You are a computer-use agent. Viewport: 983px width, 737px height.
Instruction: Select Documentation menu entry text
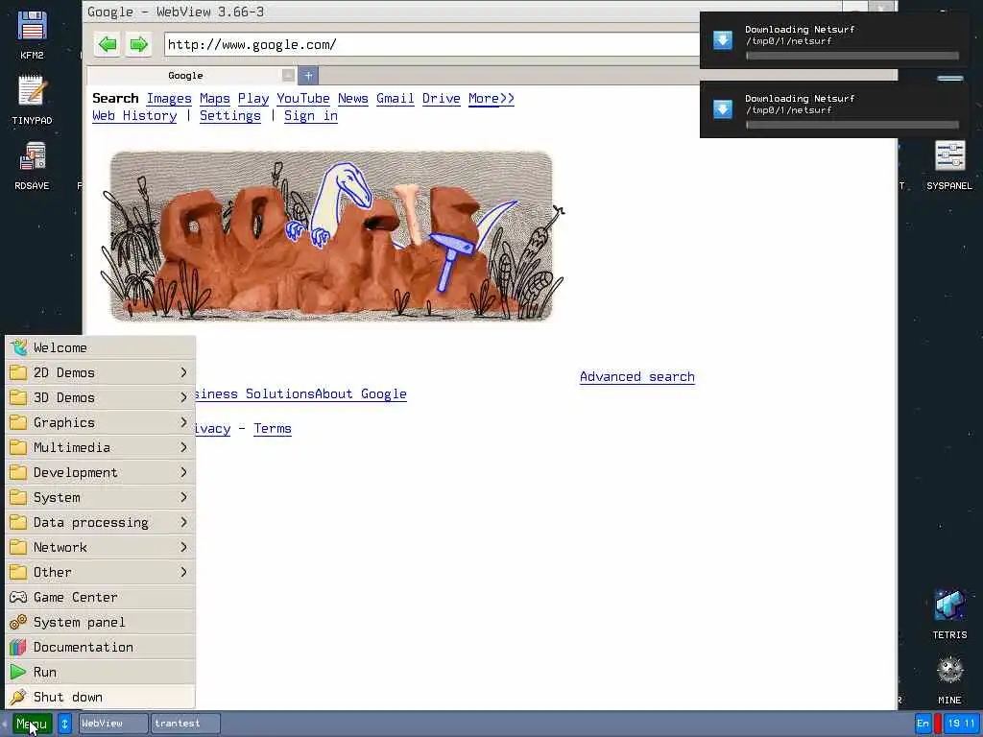point(84,648)
